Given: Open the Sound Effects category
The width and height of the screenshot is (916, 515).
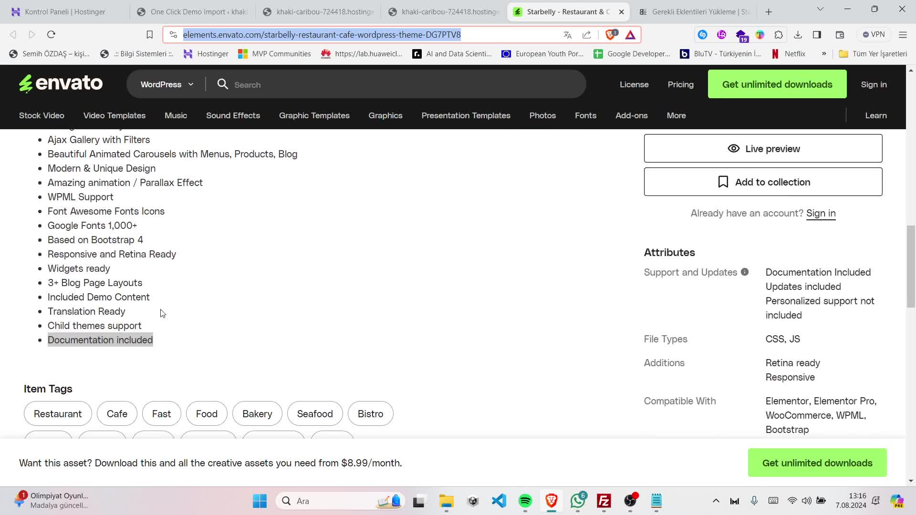Looking at the screenshot, I should 233,115.
